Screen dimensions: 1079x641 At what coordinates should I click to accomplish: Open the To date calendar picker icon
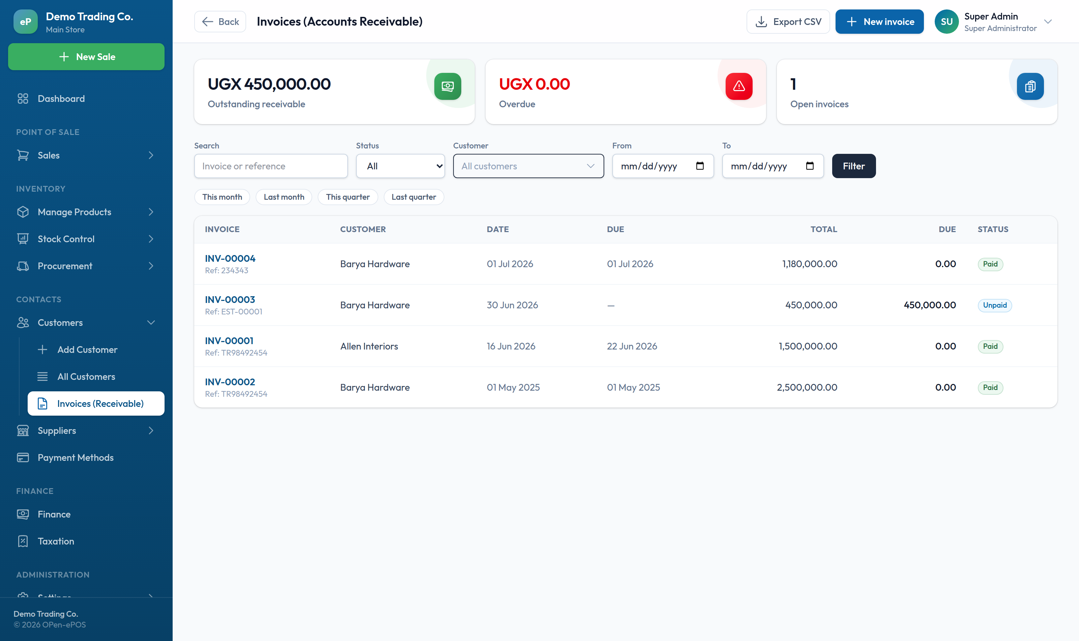click(x=810, y=166)
